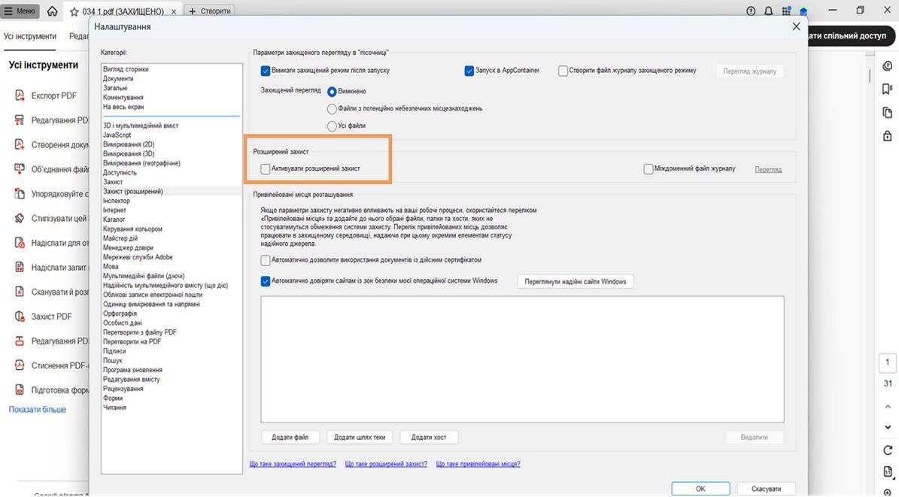Click the Додати хост button
The image size is (899, 497).
click(429, 438)
